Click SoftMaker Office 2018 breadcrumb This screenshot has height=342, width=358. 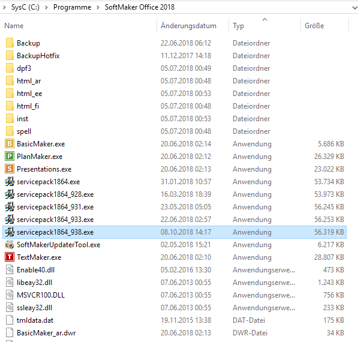(140, 7)
